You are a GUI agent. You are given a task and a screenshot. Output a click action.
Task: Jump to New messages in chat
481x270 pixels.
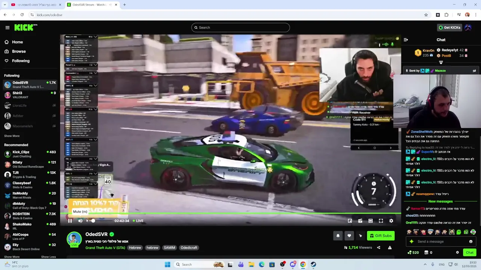[x=440, y=201]
